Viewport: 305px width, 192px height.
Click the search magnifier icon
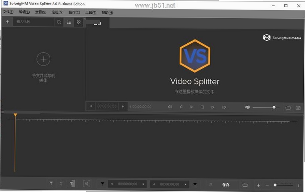tap(59, 22)
